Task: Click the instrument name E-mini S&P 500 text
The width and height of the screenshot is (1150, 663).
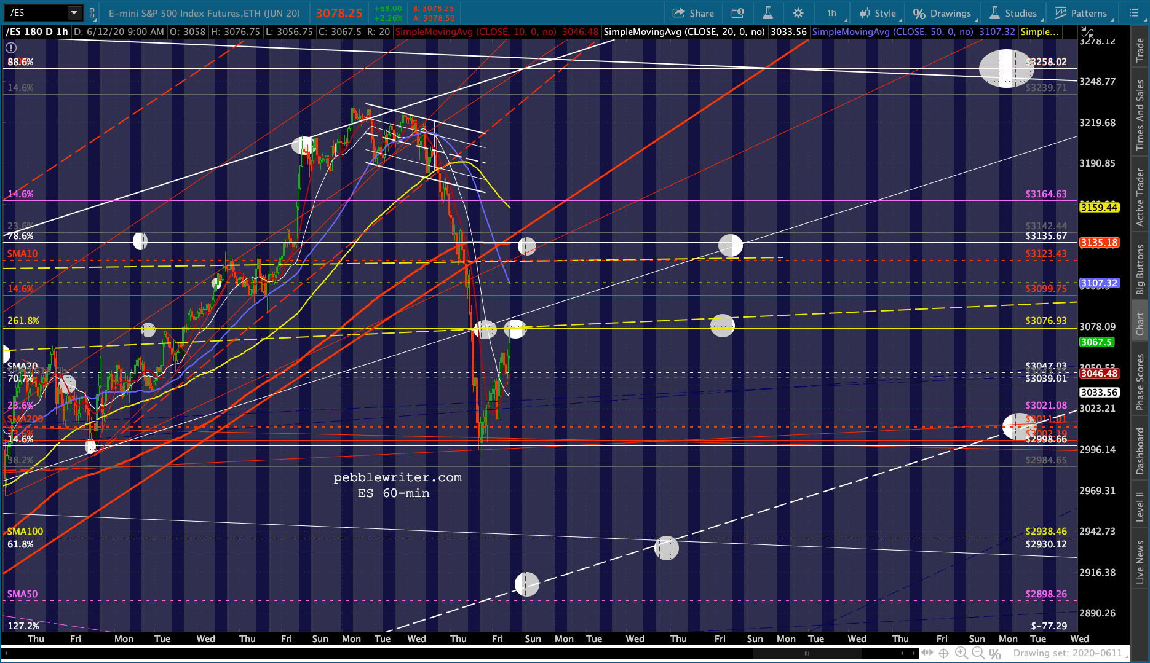Action: tap(204, 13)
